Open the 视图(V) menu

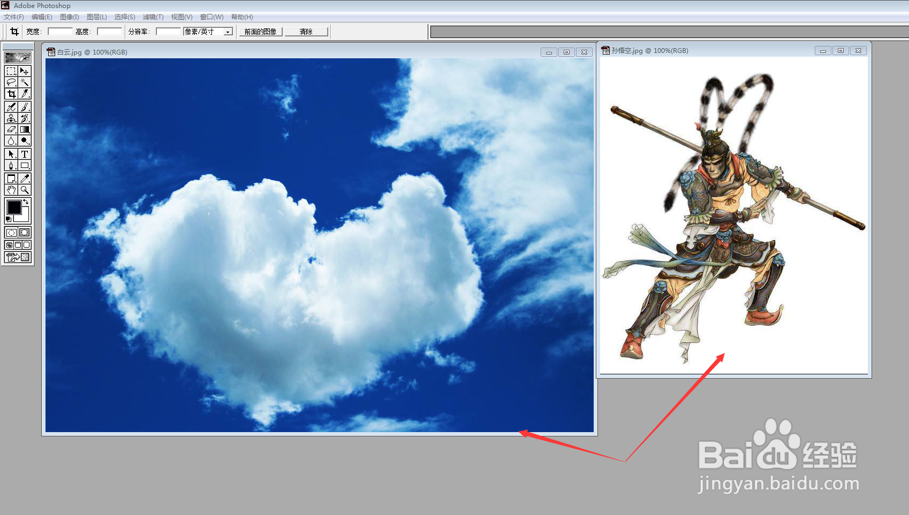[182, 17]
